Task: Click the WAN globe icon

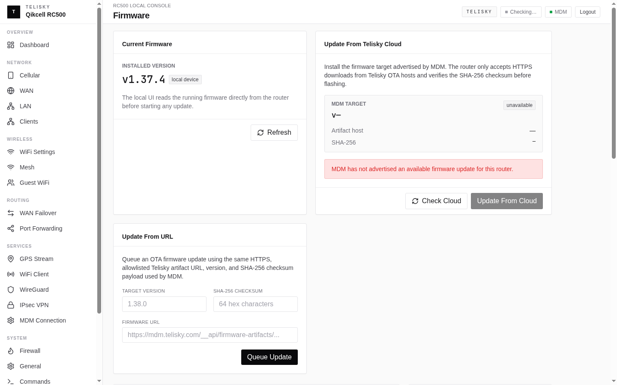Action: coord(11,91)
